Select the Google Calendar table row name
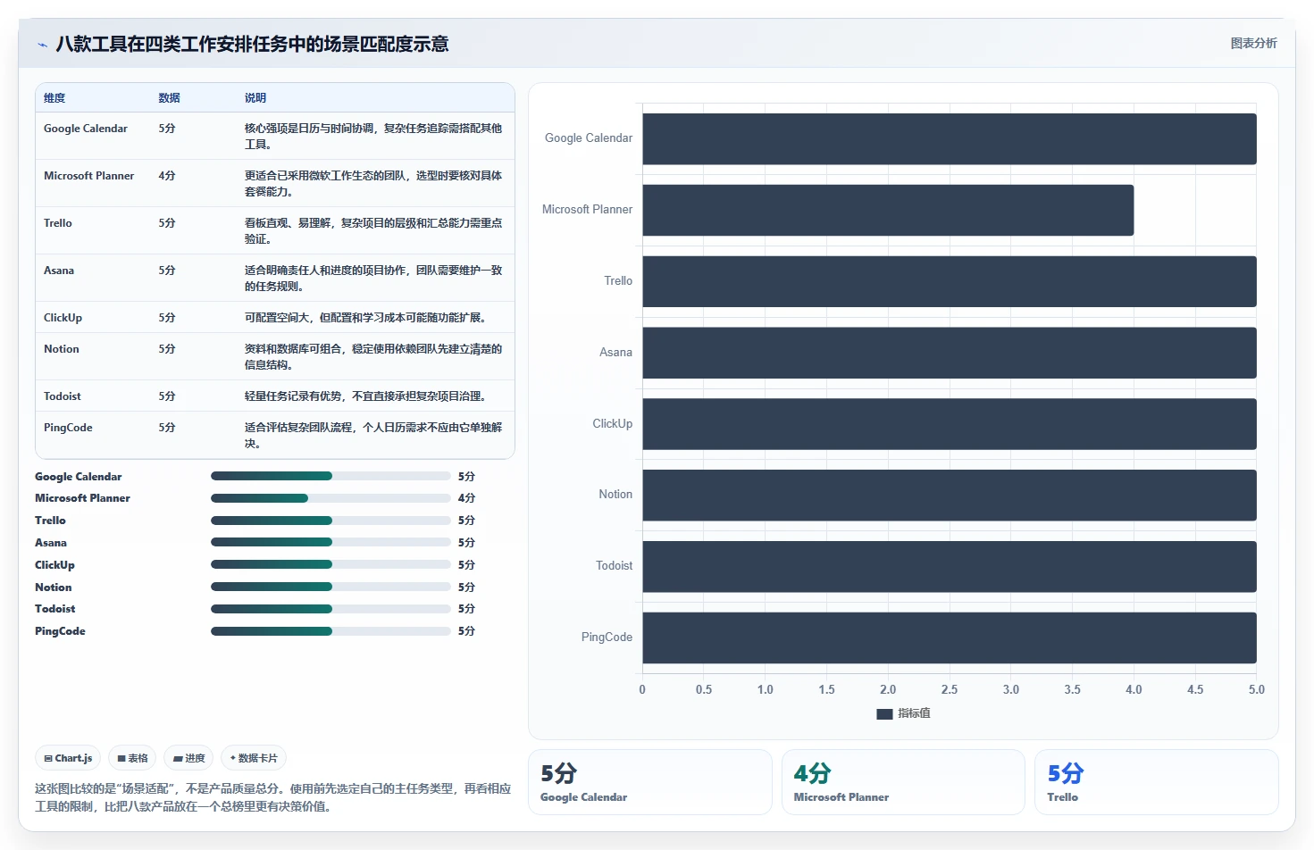The image size is (1314, 850). pyautogui.click(x=86, y=129)
